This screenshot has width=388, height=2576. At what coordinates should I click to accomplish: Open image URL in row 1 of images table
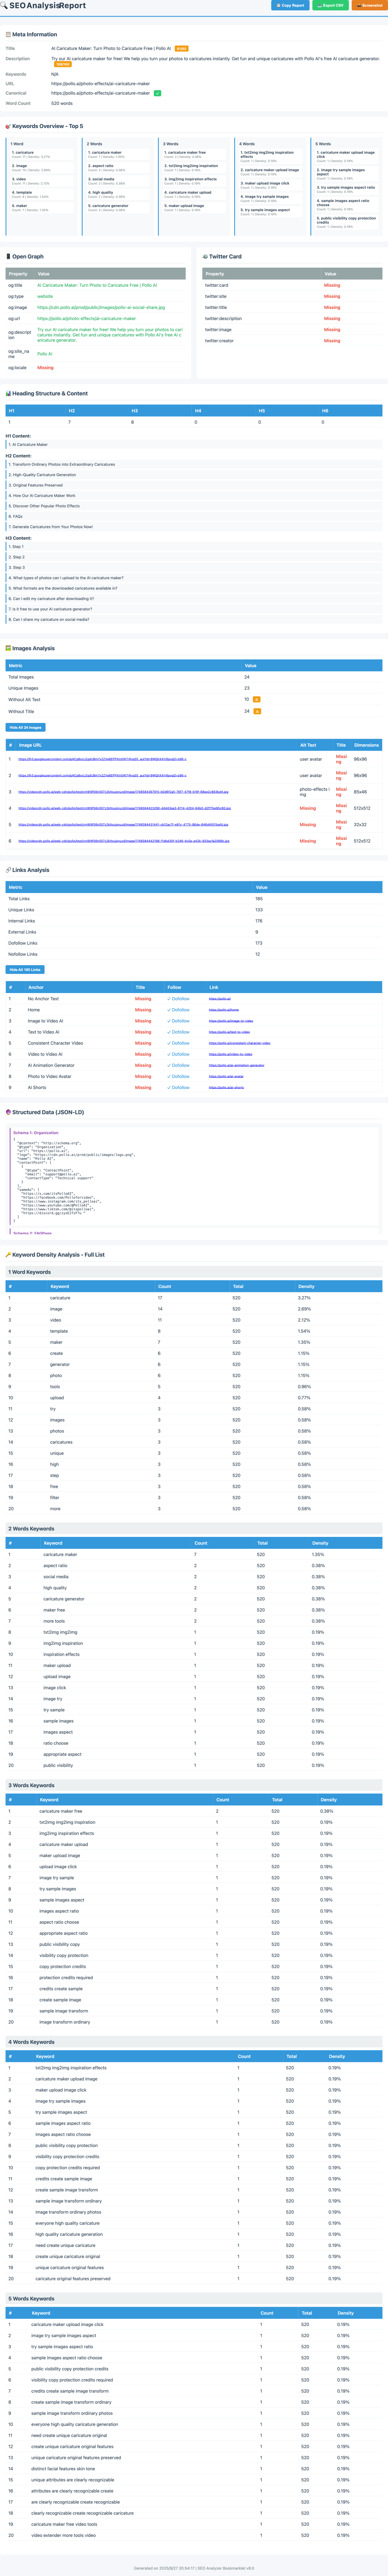coord(102,759)
